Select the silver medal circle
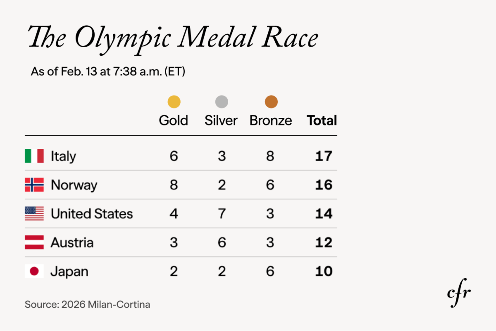 (222, 102)
